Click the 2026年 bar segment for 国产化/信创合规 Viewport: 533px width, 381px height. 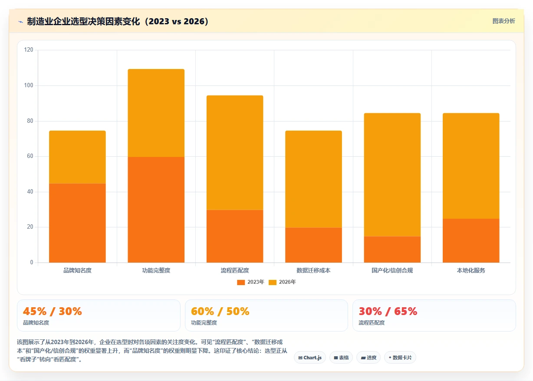[x=392, y=175]
